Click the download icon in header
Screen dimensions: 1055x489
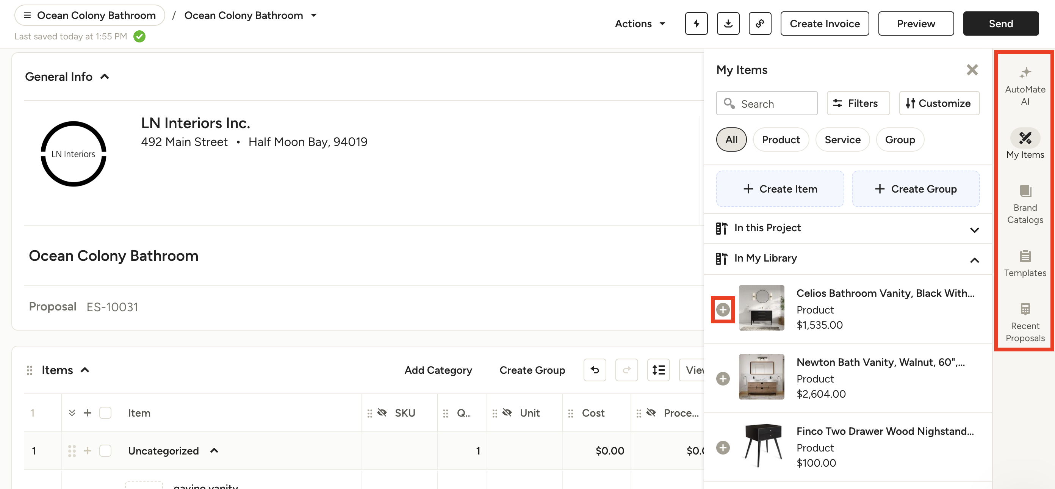click(x=728, y=24)
